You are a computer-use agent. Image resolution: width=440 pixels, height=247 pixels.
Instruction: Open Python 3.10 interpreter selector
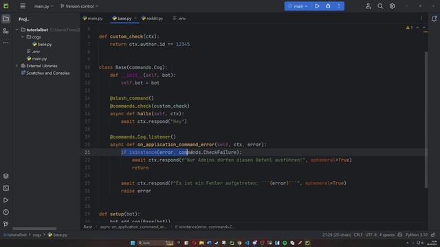coord(417,235)
